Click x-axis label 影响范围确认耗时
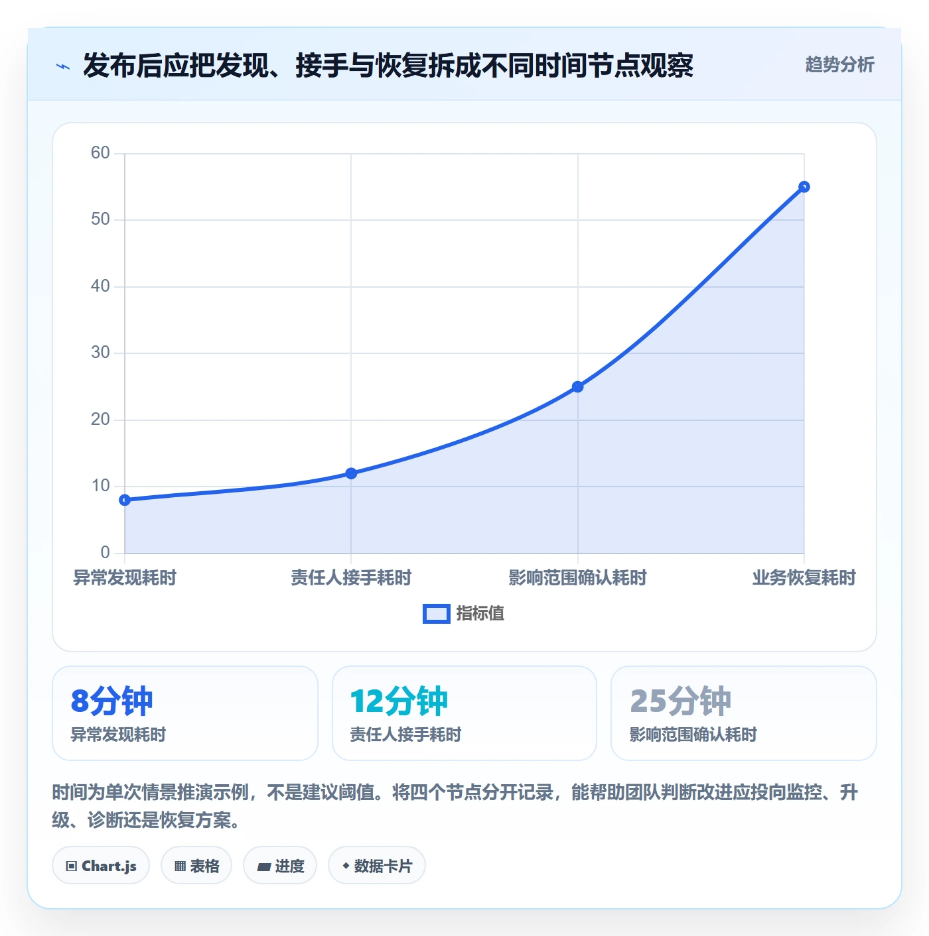Viewport: 929px width, 936px height. [577, 578]
